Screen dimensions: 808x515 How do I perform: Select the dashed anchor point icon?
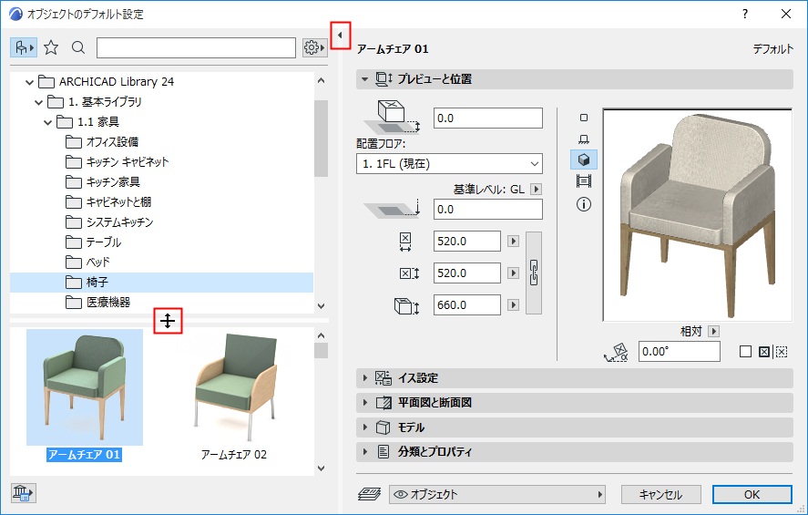782,352
